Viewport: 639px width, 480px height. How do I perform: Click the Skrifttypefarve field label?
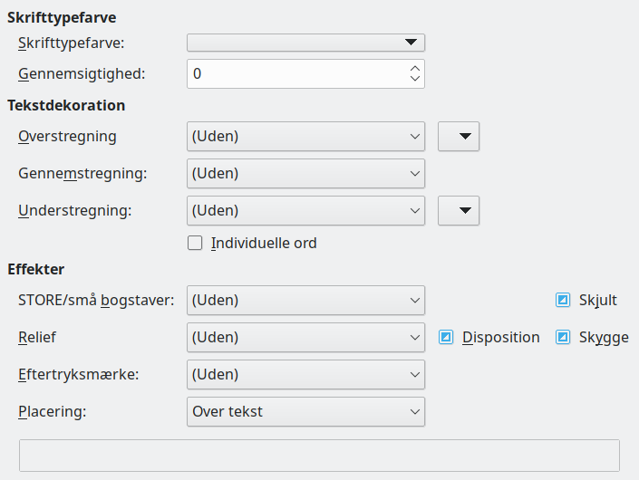click(72, 43)
